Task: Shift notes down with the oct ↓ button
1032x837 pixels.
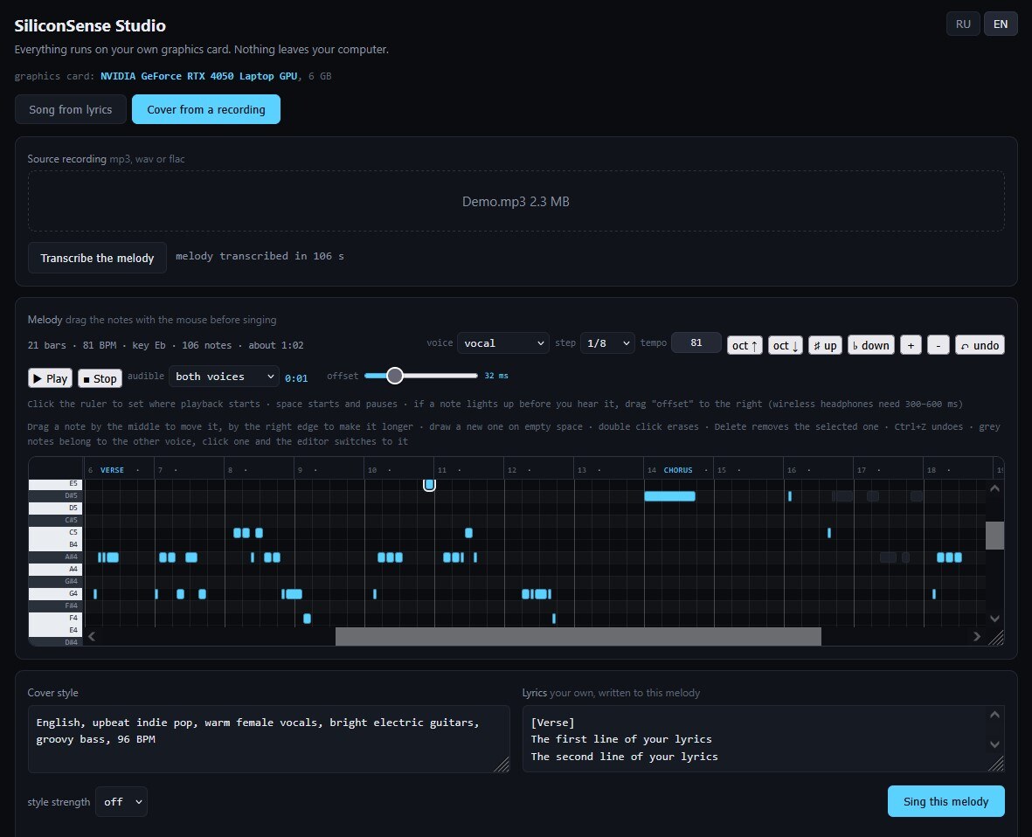Action: point(786,345)
